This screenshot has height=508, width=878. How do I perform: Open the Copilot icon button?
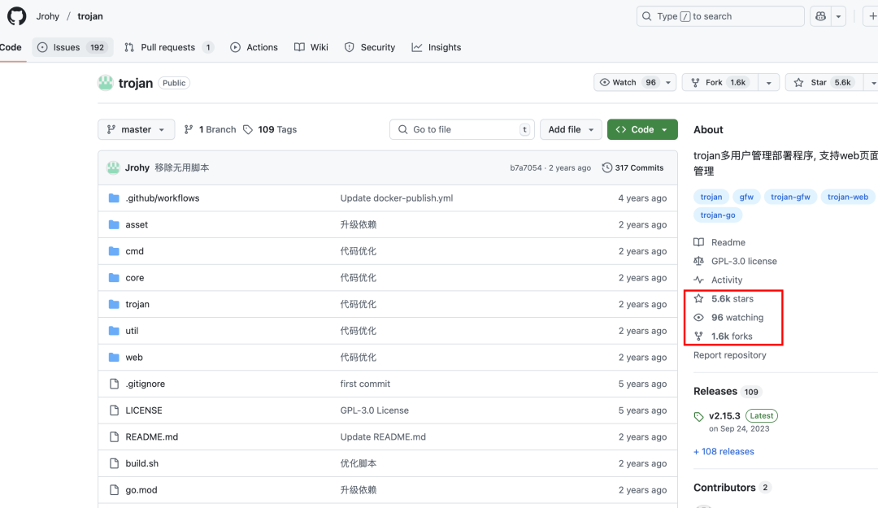821,16
